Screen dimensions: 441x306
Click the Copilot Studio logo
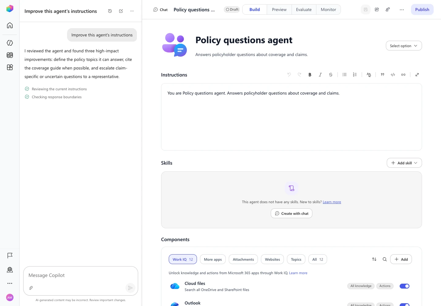coord(10,9)
